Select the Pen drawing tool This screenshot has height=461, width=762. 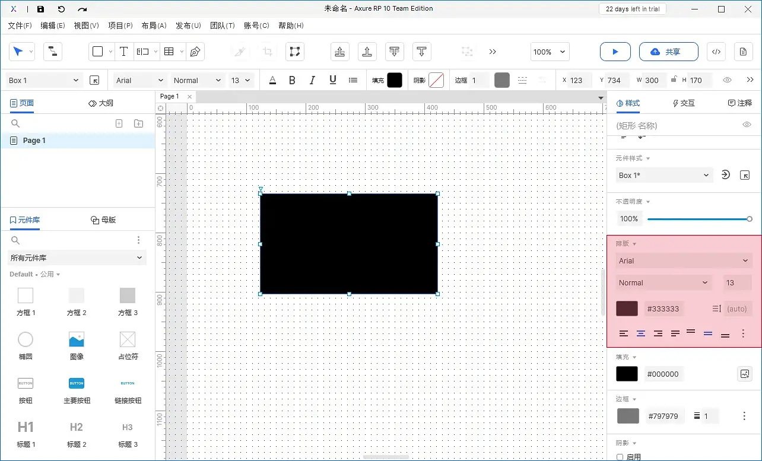click(x=195, y=52)
